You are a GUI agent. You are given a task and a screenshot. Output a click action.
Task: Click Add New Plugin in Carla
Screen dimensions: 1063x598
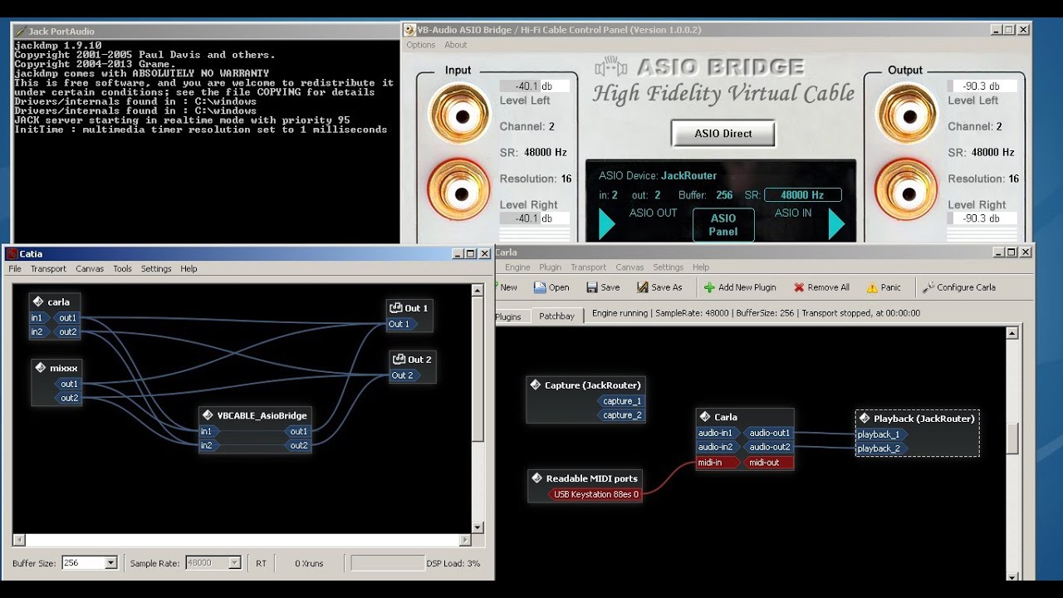point(740,287)
